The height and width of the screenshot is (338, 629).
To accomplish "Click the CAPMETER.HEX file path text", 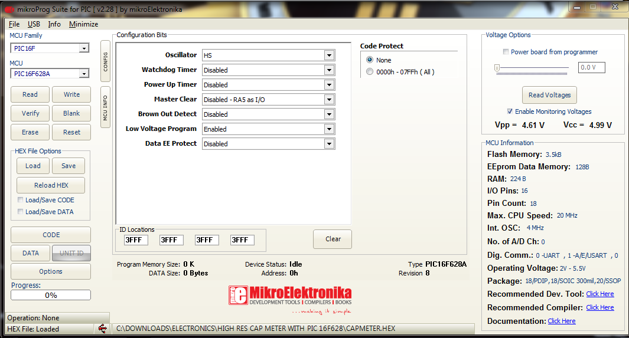I will click(256, 329).
